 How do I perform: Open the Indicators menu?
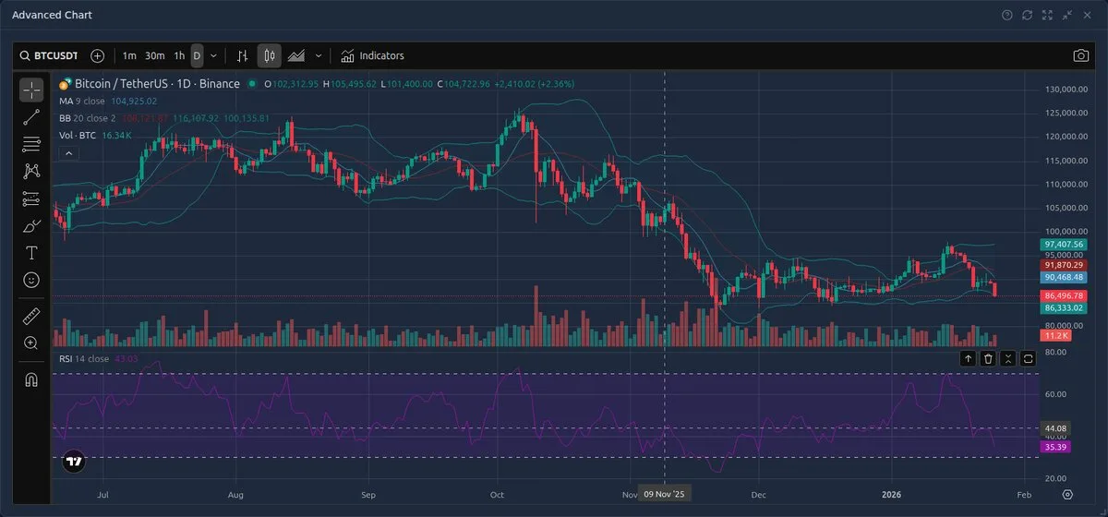[x=372, y=55]
